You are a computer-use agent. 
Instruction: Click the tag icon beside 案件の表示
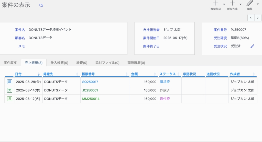[x=41, y=5]
